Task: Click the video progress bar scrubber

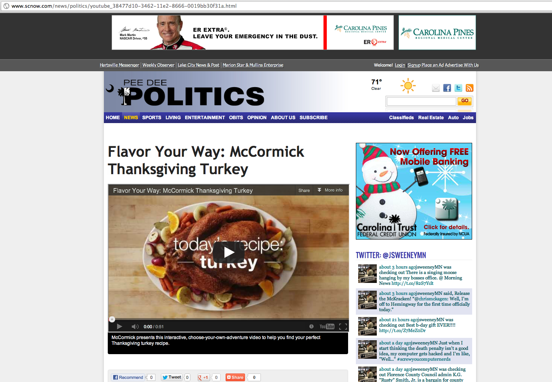Action: click(x=112, y=319)
